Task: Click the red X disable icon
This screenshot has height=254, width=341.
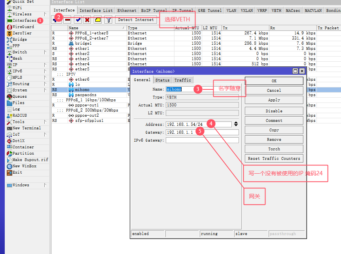Action: [x=87, y=20]
